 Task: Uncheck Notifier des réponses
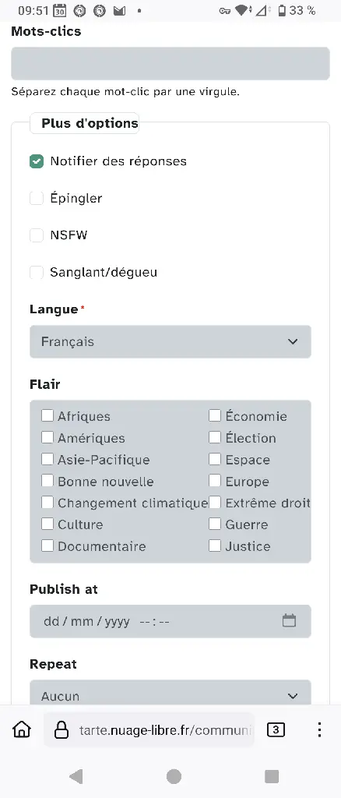click(37, 161)
